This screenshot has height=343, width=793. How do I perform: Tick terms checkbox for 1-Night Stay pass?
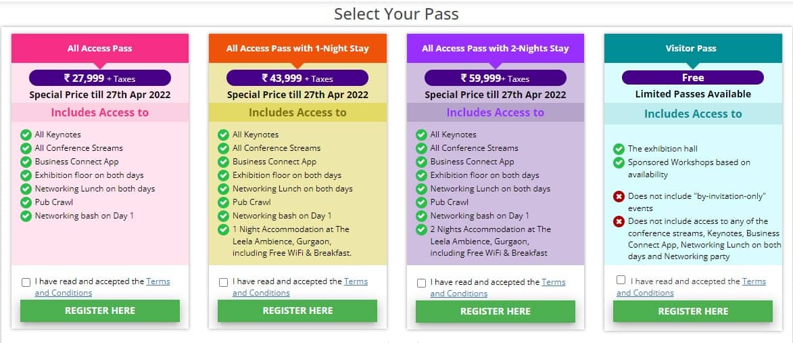[223, 282]
